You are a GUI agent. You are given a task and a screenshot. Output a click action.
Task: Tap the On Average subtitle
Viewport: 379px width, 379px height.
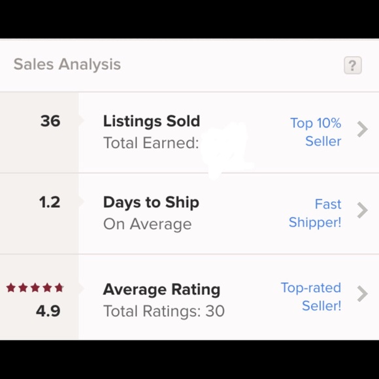148,224
